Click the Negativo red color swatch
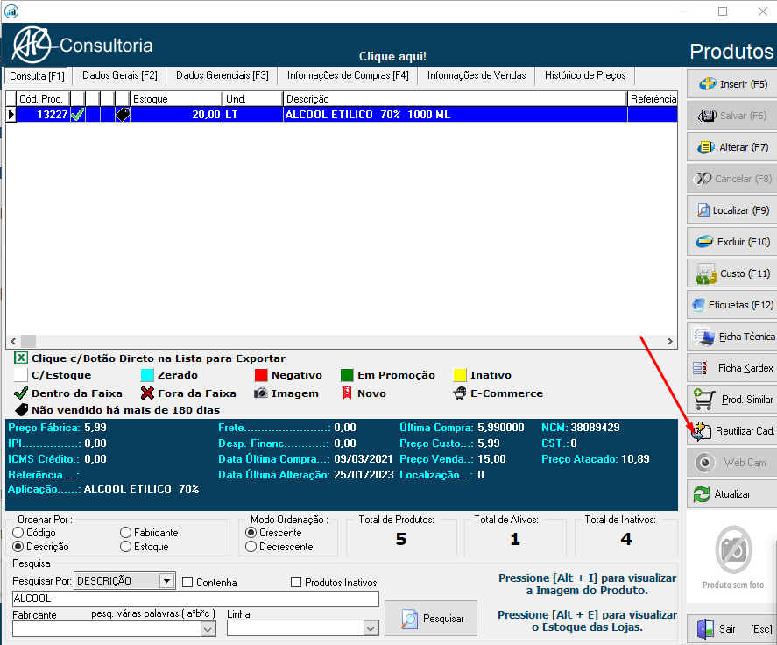 coord(261,375)
